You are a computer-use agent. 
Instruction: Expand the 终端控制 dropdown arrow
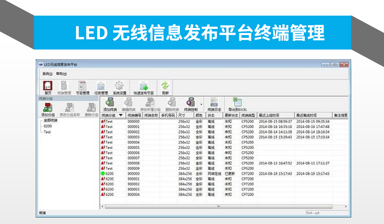201,104
